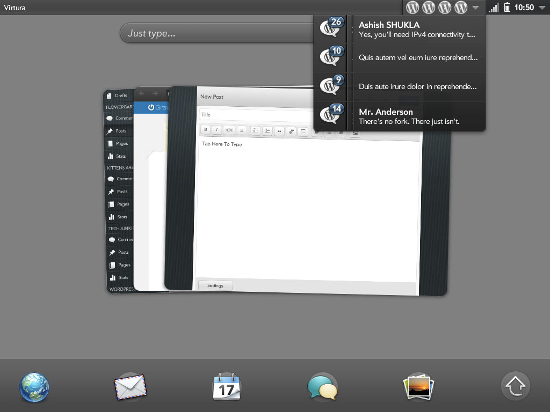
Task: Select the KITTENS ARE blog header in sidebar
Action: coord(120,168)
